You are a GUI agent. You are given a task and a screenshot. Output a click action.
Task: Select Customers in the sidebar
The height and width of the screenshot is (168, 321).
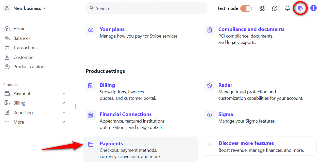tap(24, 57)
